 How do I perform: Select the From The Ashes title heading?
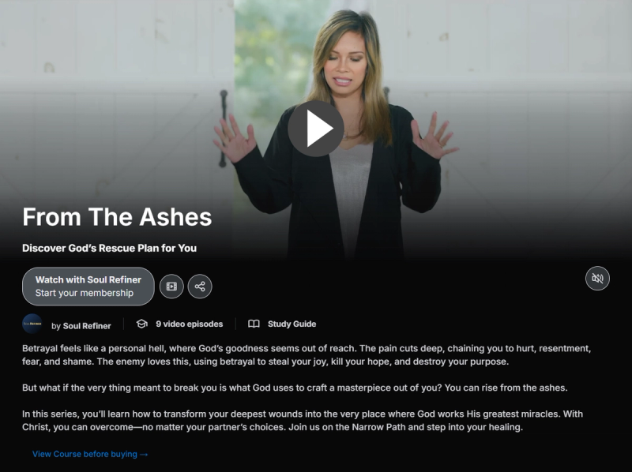117,217
